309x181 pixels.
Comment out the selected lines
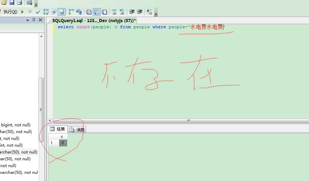(114, 12)
